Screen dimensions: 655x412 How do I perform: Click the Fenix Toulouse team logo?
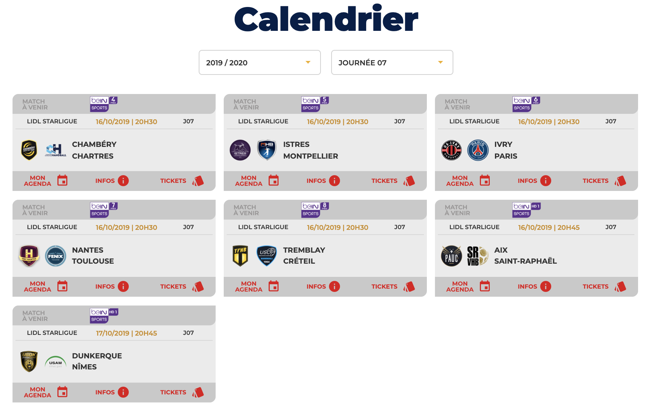[56, 256]
